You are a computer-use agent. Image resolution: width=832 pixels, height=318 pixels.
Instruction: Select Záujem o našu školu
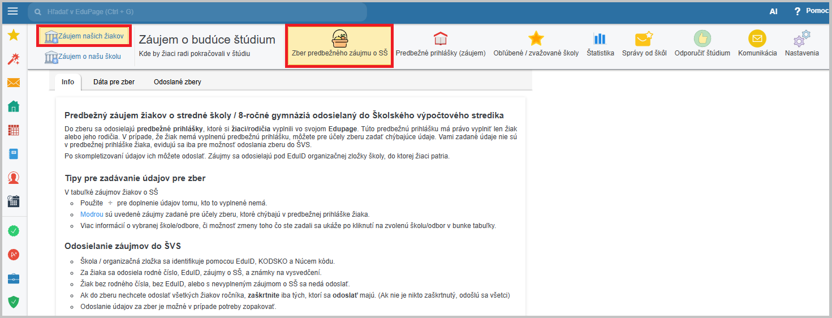tap(83, 57)
